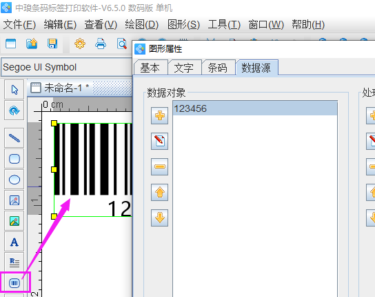Switch to the 基本 tab

click(150, 68)
